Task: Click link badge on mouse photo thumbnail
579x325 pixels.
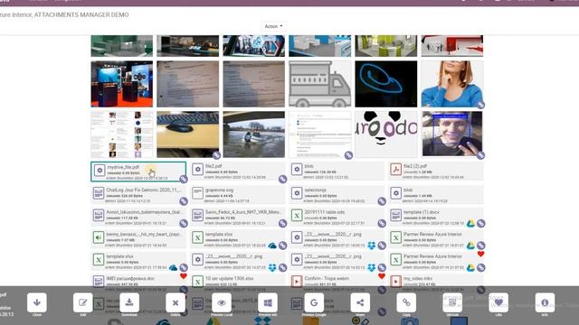Action: click(216, 155)
